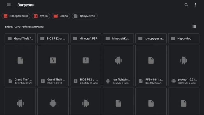Open the MinecraftKo... folder
204x115 pixels.
point(118,38)
